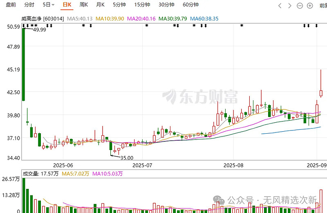This screenshot has width=327, height=213.
Task: Toggle the MA20 moving average indicator
Action: pos(142,19)
